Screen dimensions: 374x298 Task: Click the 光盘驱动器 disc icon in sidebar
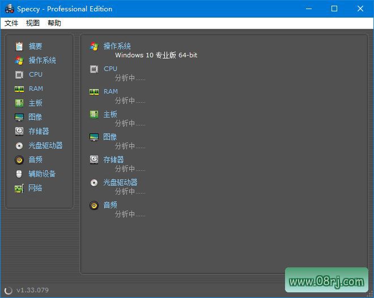(19, 145)
